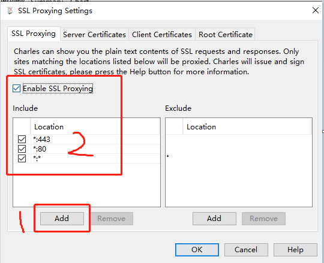324x263 pixels.
Task: Click Remove under the Include list
Action: coord(111,219)
